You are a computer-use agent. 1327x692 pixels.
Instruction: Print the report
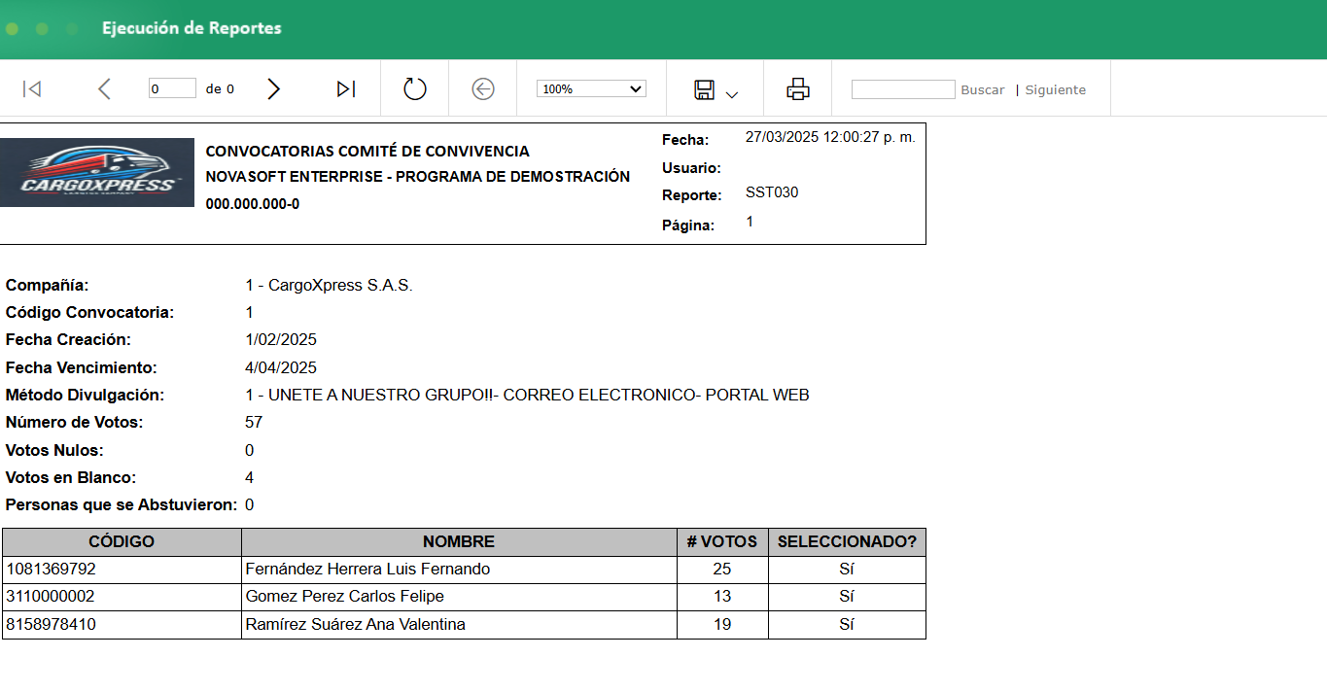[x=798, y=89]
